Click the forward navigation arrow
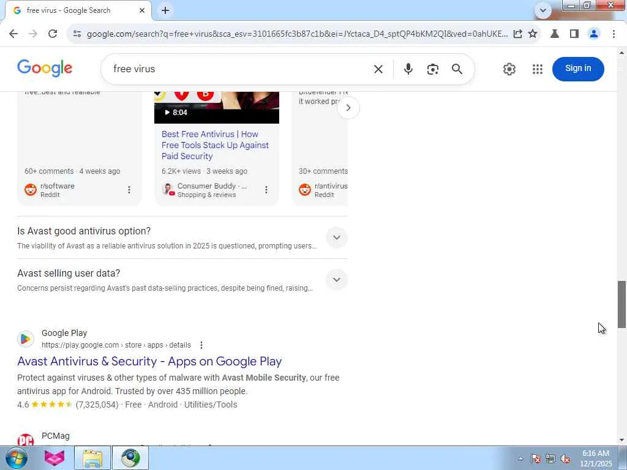Viewport: 627px width, 470px height. (33, 34)
